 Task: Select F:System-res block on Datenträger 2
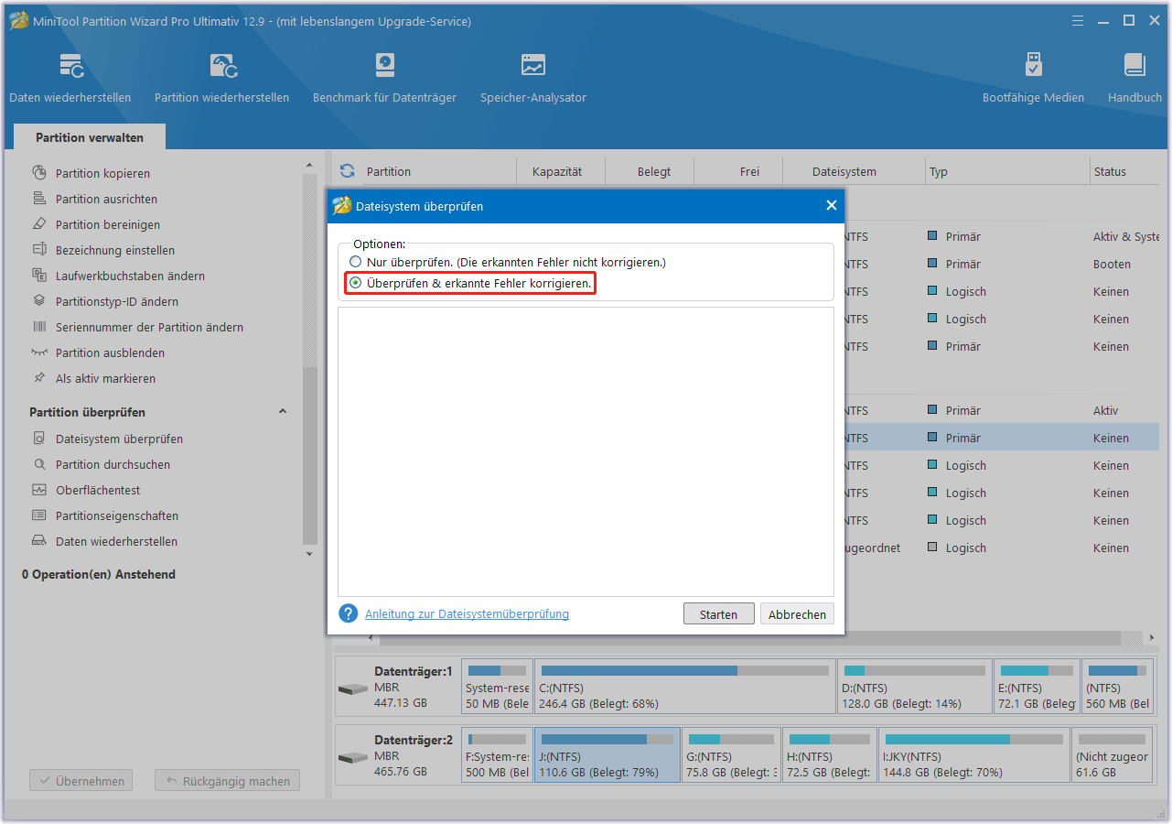pos(497,755)
